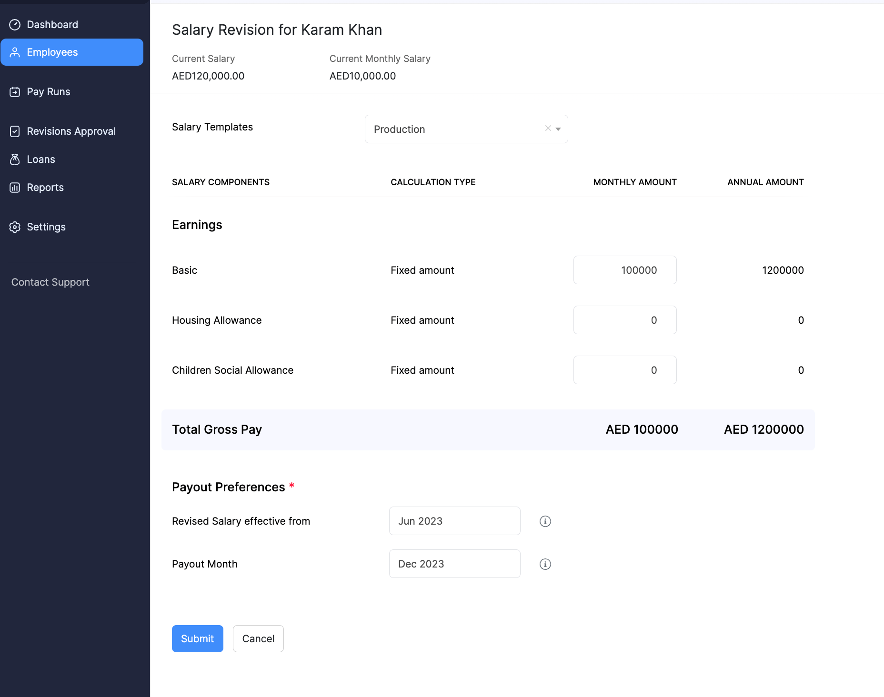This screenshot has width=884, height=697.
Task: Cancel the salary revision form
Action: point(258,638)
